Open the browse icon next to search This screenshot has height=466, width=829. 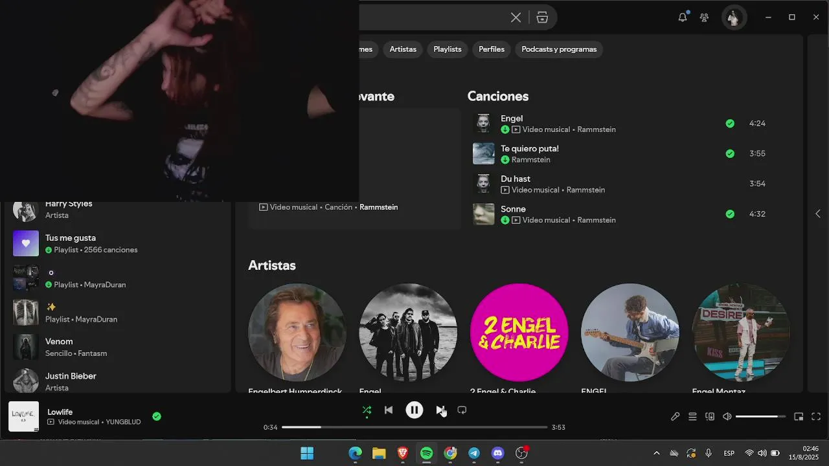(x=543, y=17)
